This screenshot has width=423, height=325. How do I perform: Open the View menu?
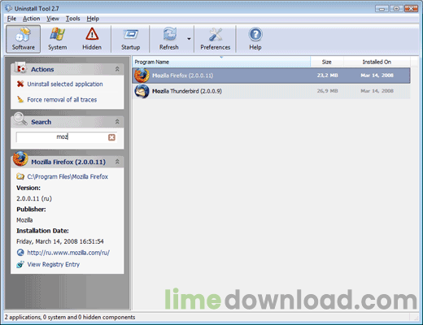53,19
